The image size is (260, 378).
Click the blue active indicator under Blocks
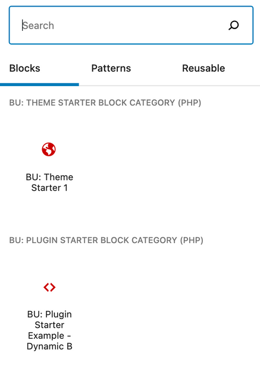39,84
